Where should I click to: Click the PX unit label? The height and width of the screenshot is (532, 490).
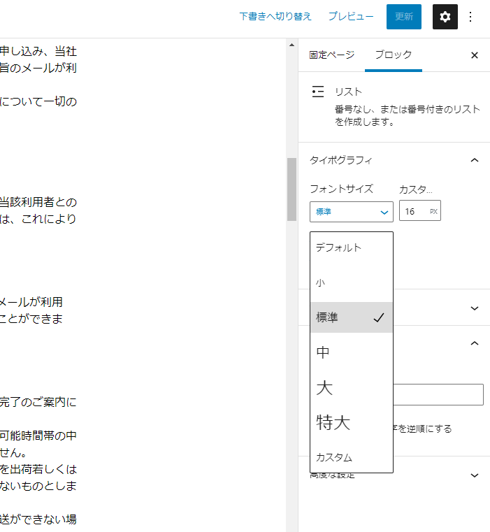pyautogui.click(x=433, y=211)
